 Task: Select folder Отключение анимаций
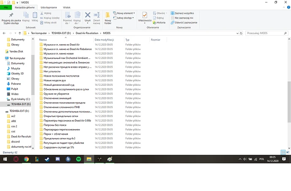(55, 98)
